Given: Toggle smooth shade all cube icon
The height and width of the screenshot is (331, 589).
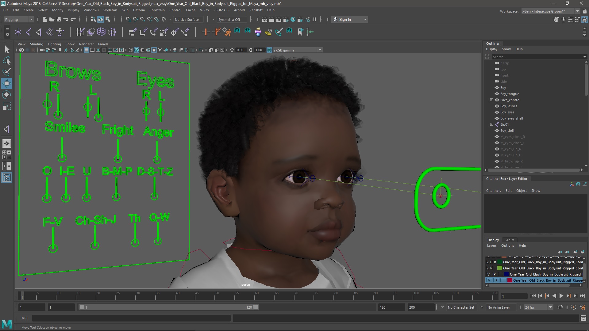Looking at the screenshot, I should coord(137,50).
